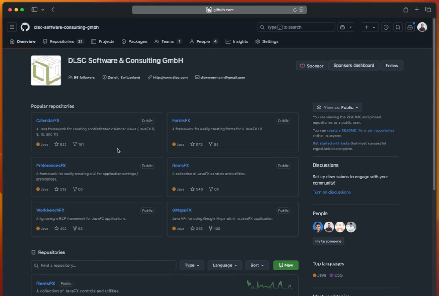Show Safari tab overview
Image resolution: width=439 pixels, height=296 pixels.
point(428,10)
